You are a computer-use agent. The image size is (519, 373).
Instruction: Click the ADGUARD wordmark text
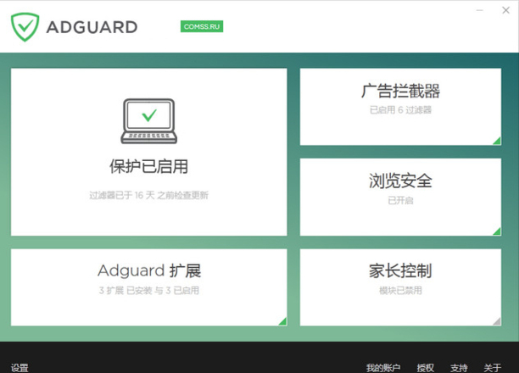(92, 27)
